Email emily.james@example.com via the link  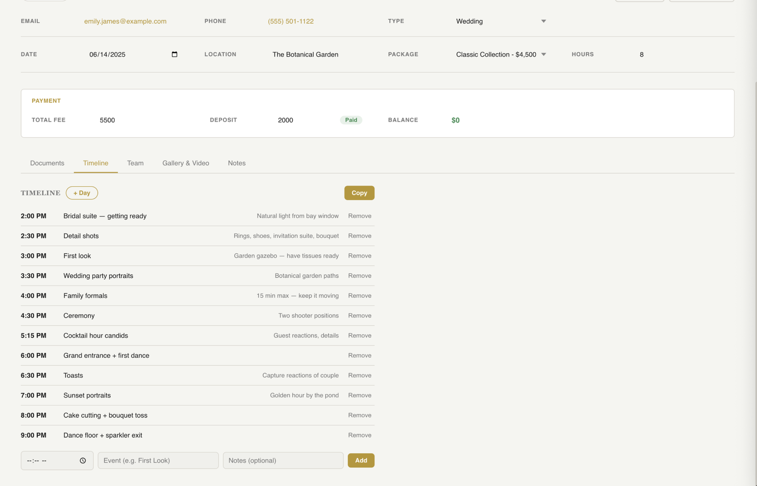pos(125,21)
